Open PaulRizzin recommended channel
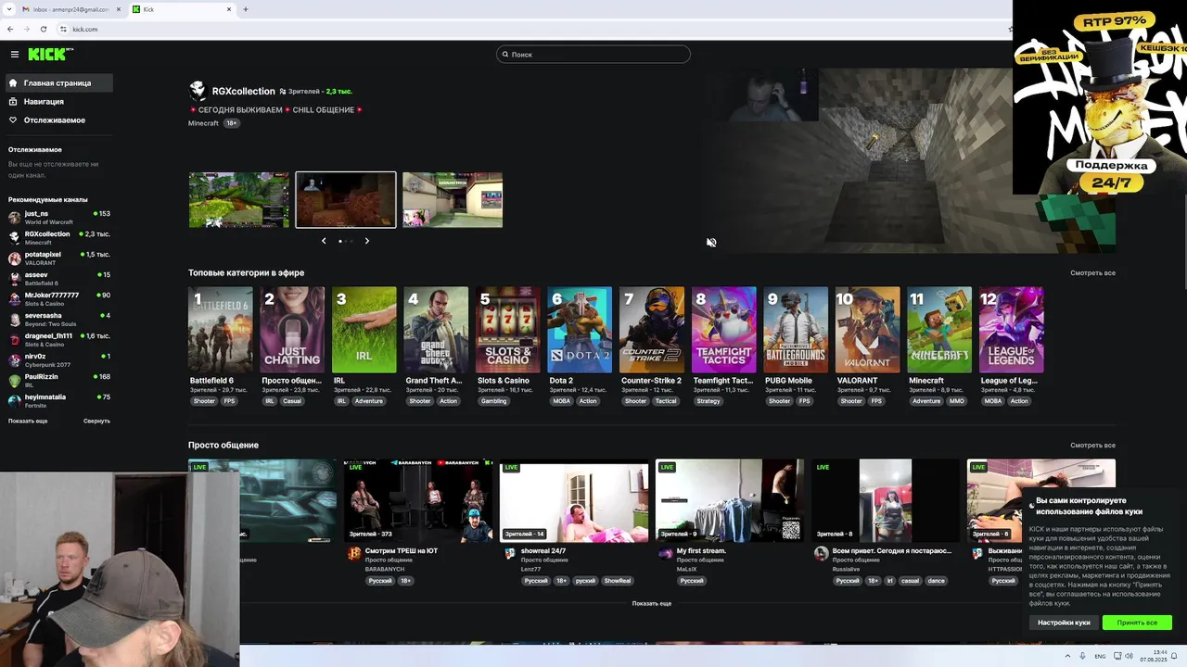Viewport: 1187px width, 667px height. [x=59, y=380]
